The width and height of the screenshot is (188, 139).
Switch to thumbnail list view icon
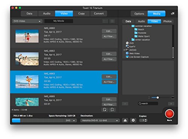[x=105, y=21]
